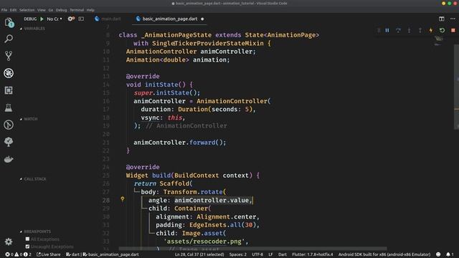The height and width of the screenshot is (258, 459).
Task: Click the horizontal editor scrollbar
Action: click(x=252, y=249)
